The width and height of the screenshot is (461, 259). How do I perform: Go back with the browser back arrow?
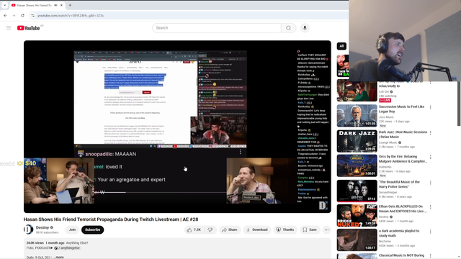5,16
